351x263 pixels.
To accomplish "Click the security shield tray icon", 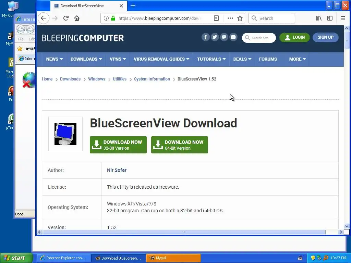I will 313,258.
